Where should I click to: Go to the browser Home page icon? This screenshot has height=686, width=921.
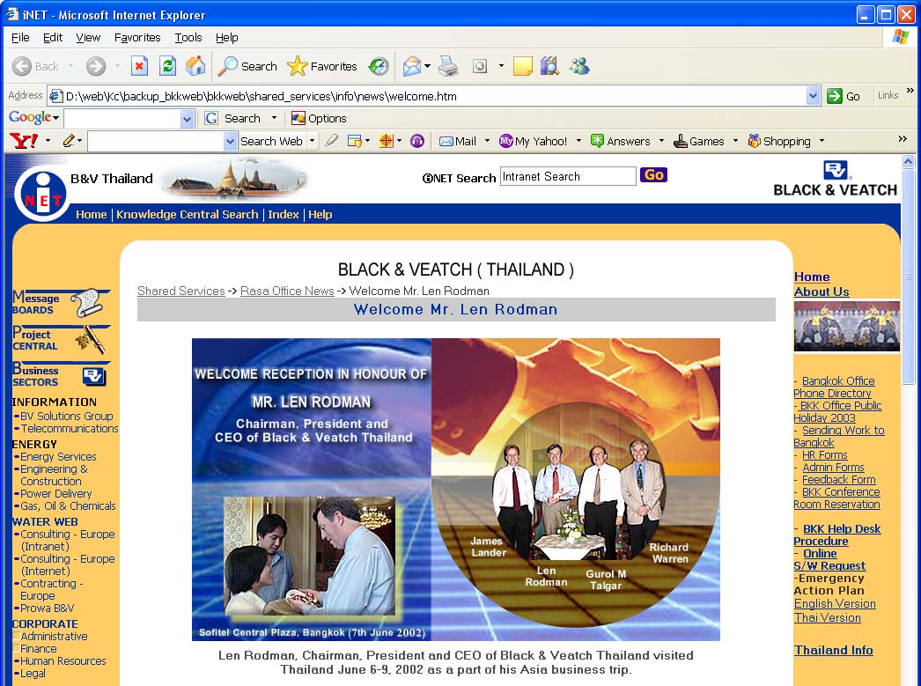195,66
